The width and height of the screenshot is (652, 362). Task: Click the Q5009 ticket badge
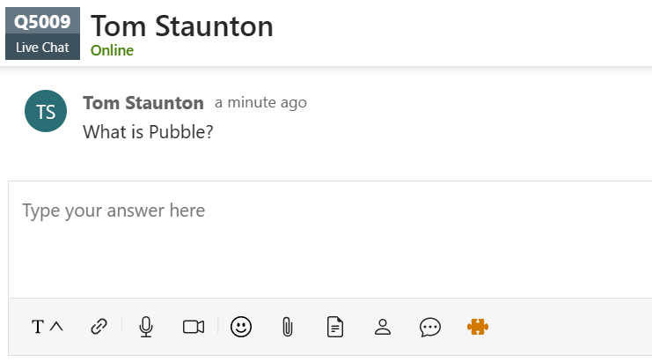click(42, 21)
